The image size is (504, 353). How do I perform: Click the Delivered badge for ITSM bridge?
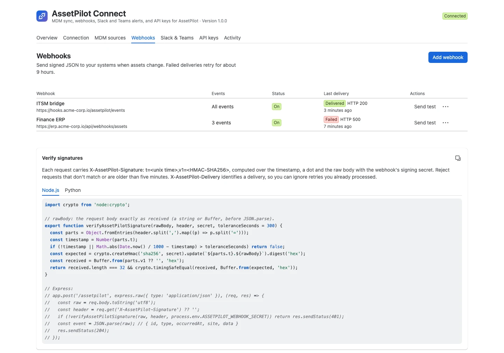[x=335, y=103]
